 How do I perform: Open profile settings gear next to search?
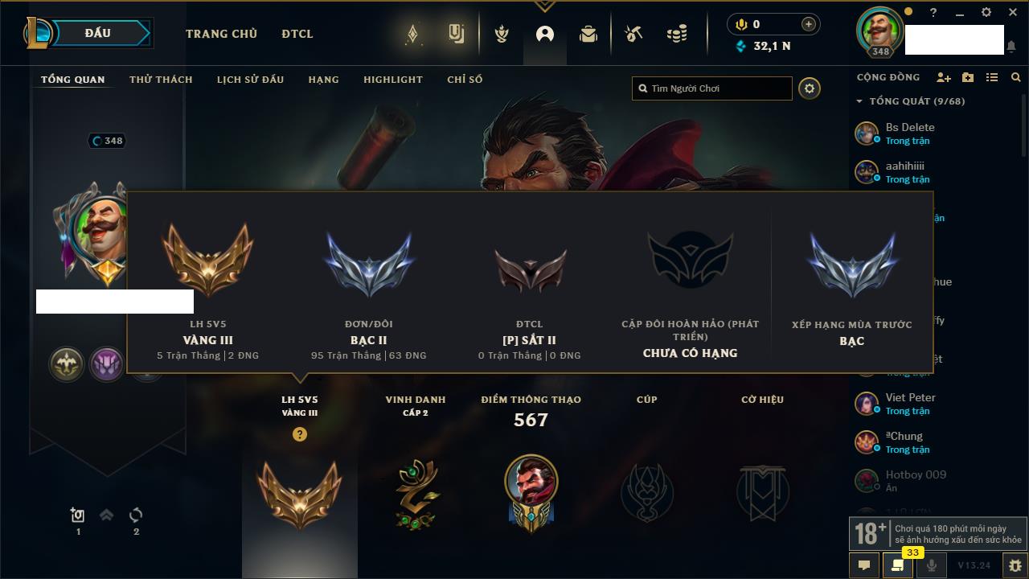pos(810,88)
